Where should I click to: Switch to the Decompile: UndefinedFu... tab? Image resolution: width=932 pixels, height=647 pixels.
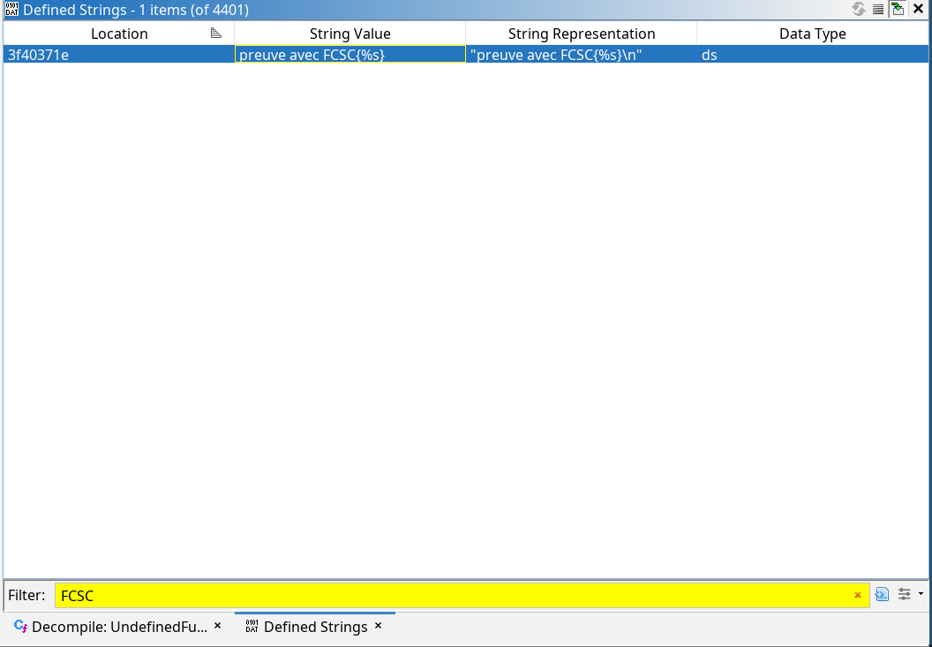click(x=119, y=627)
